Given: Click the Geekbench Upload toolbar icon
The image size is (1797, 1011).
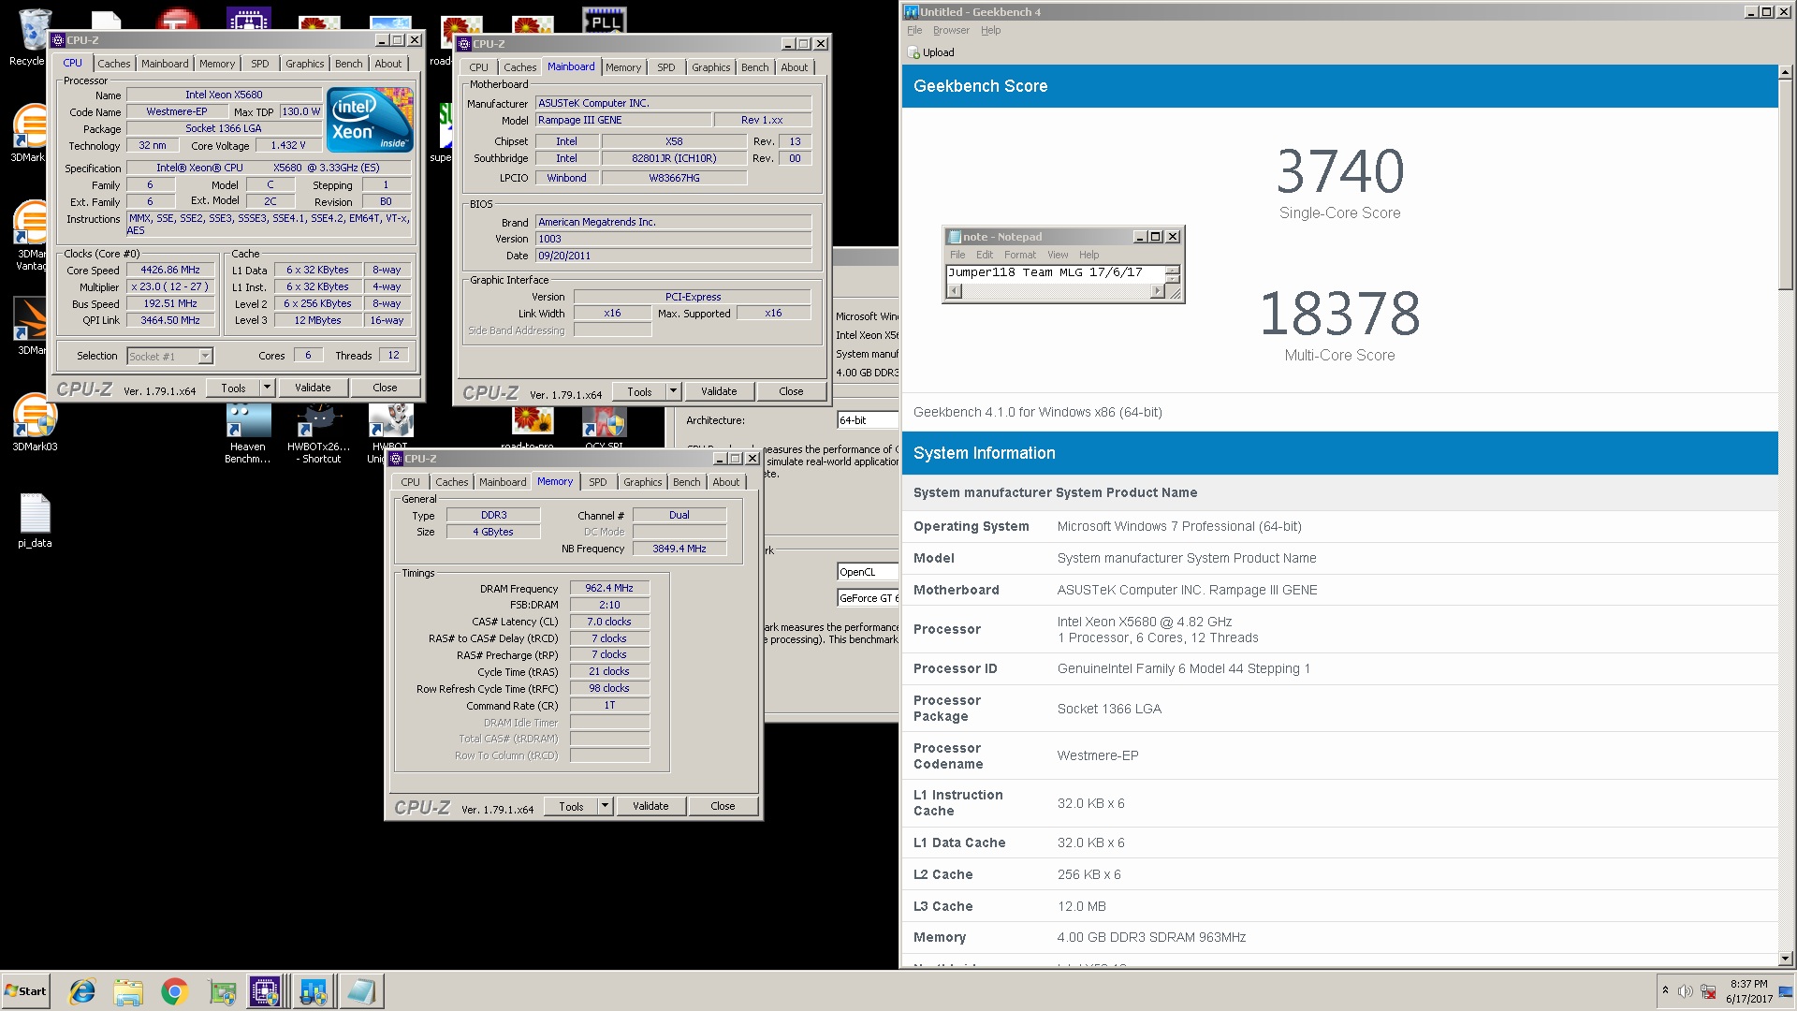Looking at the screenshot, I should (x=913, y=52).
